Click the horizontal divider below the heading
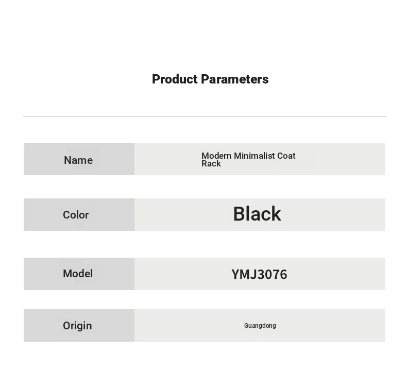 [x=205, y=116]
